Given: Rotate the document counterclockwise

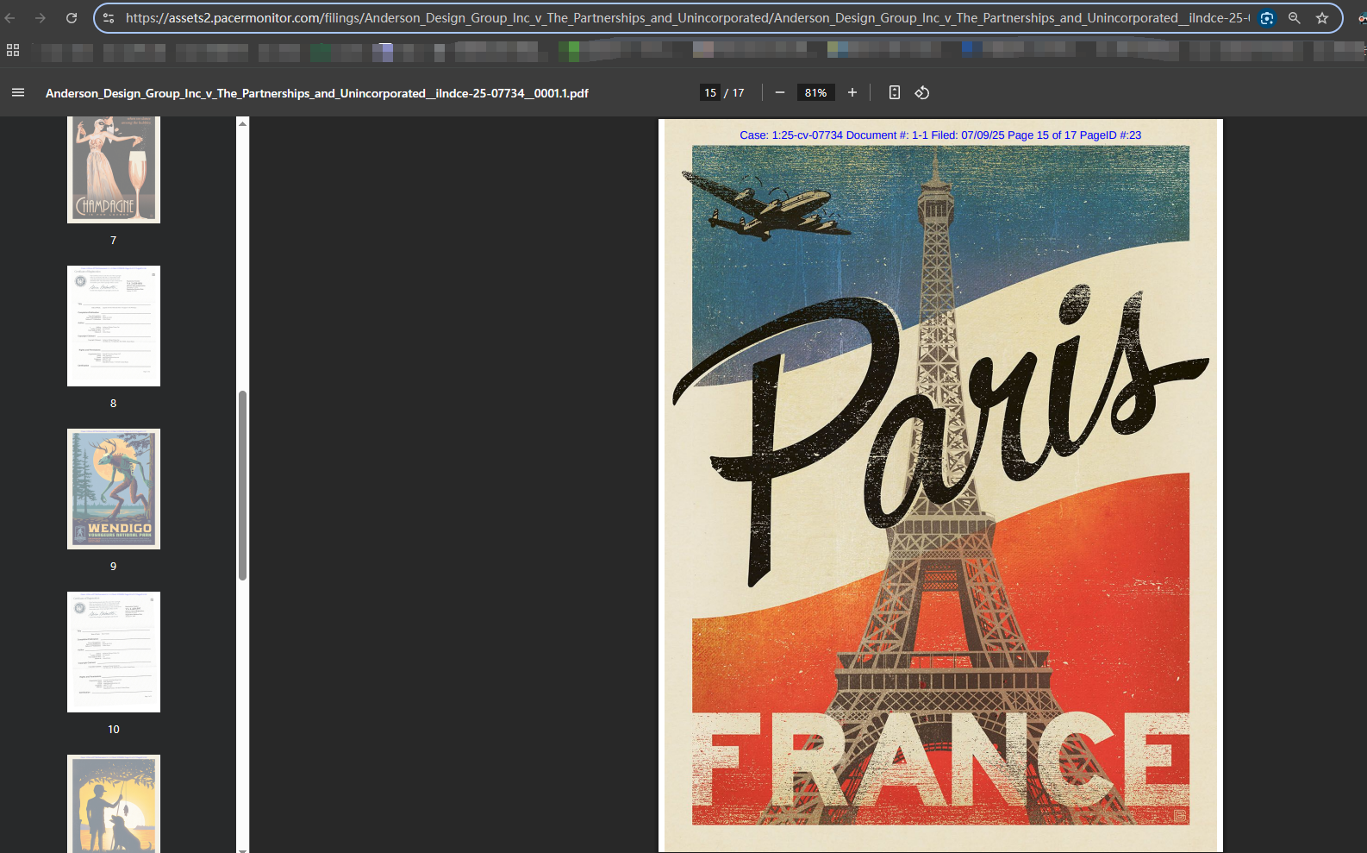Looking at the screenshot, I should pos(922,92).
